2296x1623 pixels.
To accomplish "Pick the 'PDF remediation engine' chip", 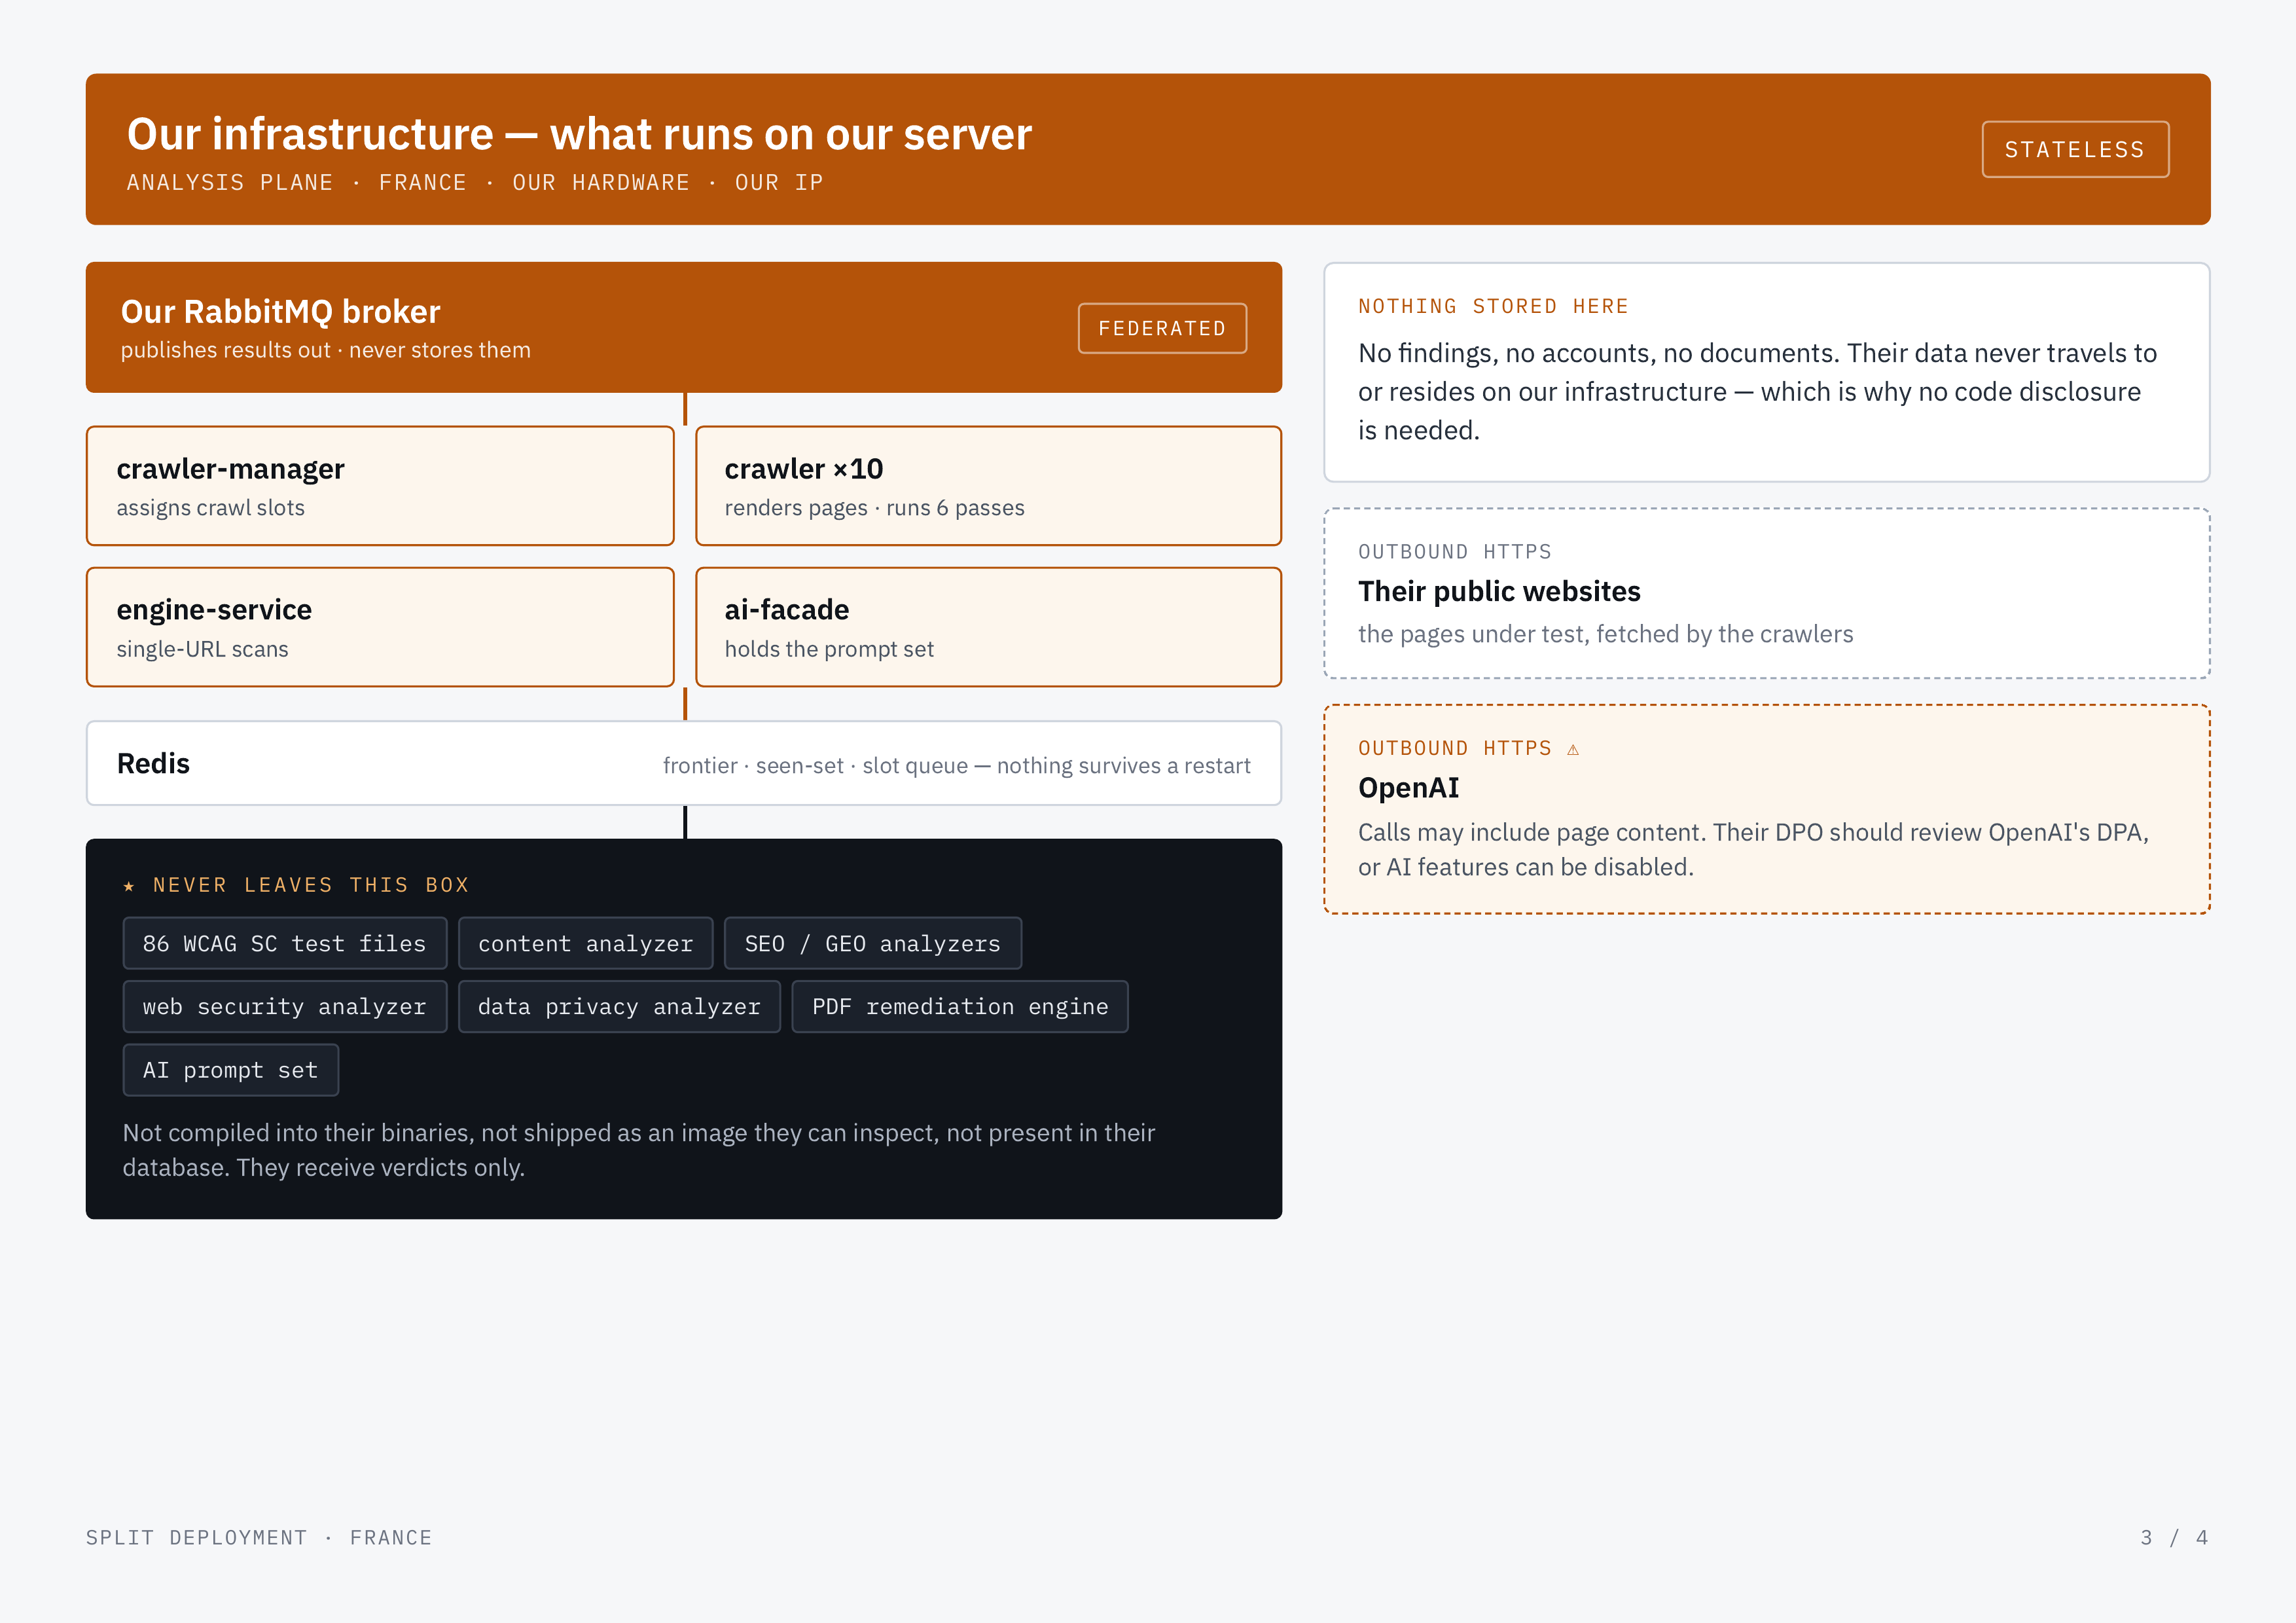I will pyautogui.click(x=960, y=1006).
